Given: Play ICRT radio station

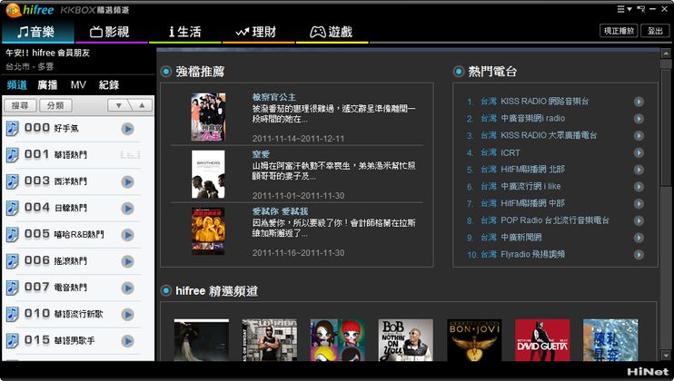Looking at the screenshot, I should point(639,152).
